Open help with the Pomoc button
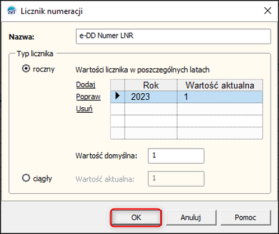 click(x=245, y=217)
